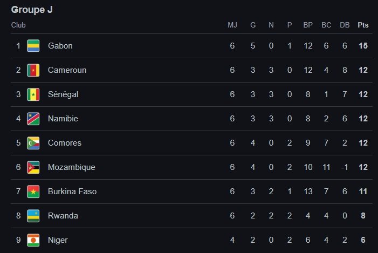Click the Namibie flag icon
Image resolution: width=378 pixels, height=253 pixels.
[x=34, y=119]
